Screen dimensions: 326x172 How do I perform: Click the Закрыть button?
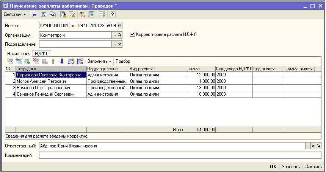pyautogui.click(x=313, y=167)
